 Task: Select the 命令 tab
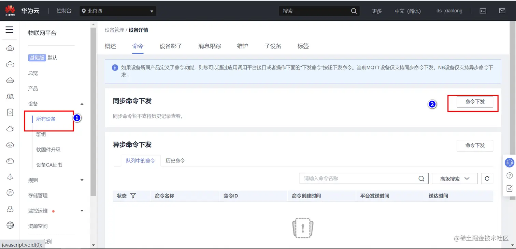[x=138, y=46]
